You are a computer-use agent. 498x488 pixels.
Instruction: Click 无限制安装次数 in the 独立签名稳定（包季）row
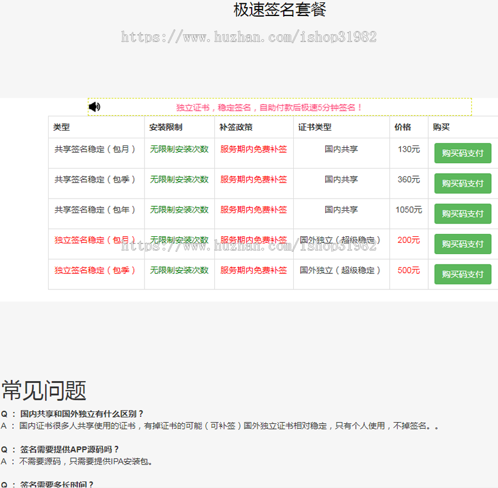click(x=179, y=271)
